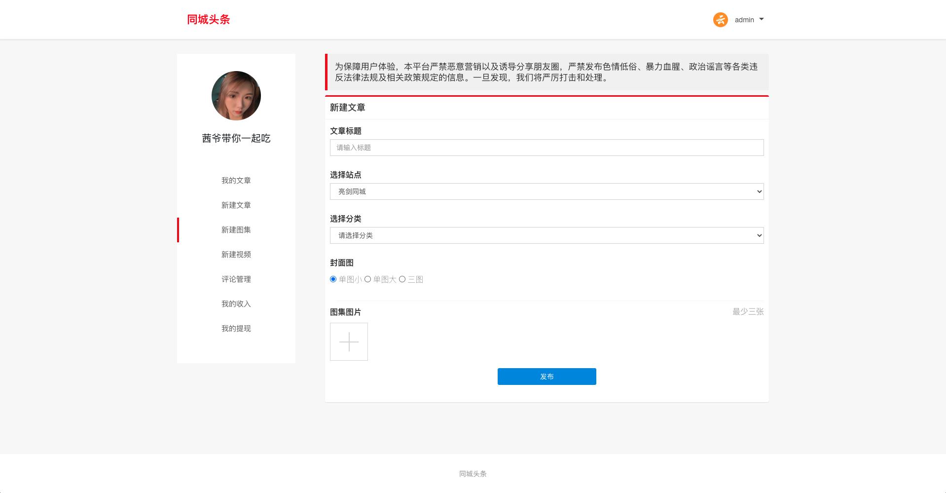The image size is (946, 493).
Task: Open the 请选择分类 category dropdown
Action: (x=546, y=235)
